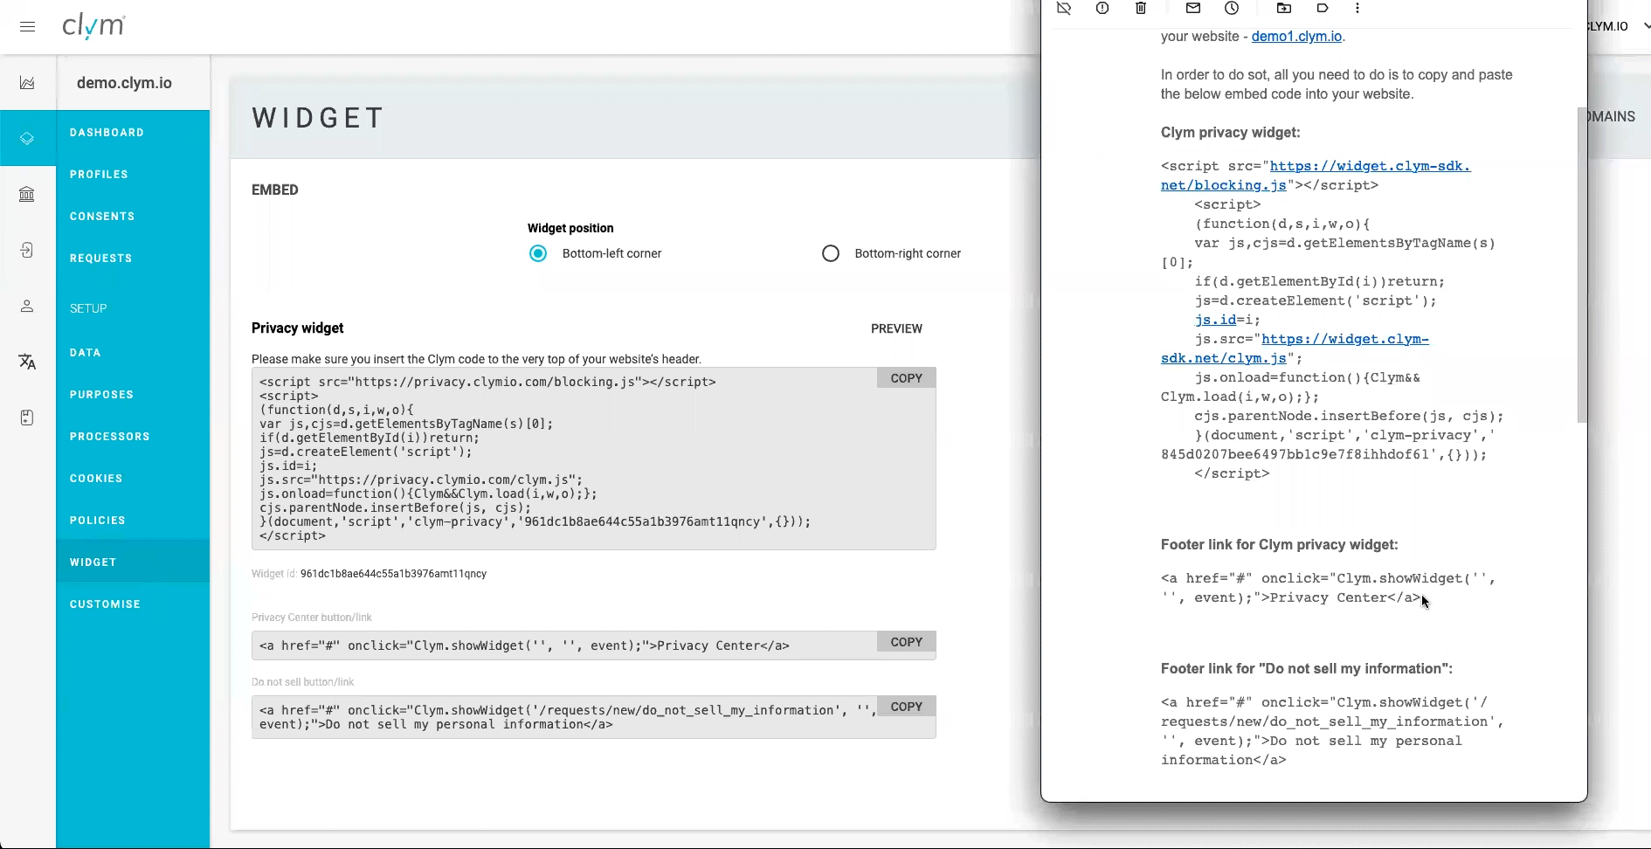Copy the Do not sell link code

906,707
